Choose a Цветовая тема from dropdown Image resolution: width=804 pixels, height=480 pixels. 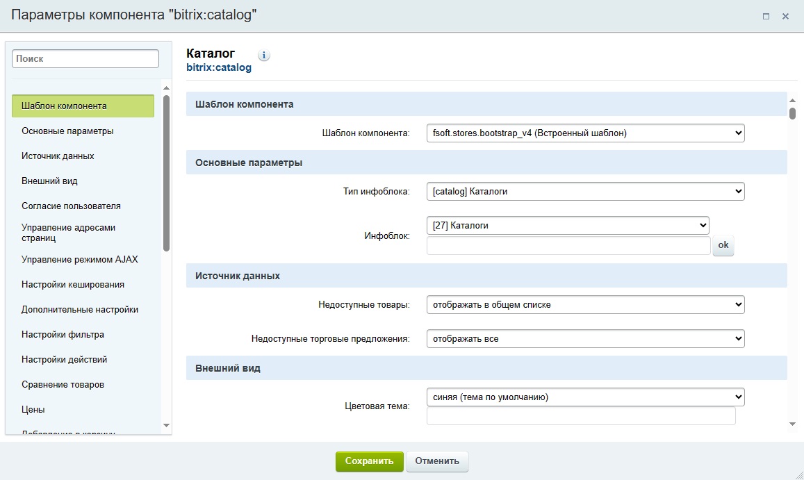(584, 397)
